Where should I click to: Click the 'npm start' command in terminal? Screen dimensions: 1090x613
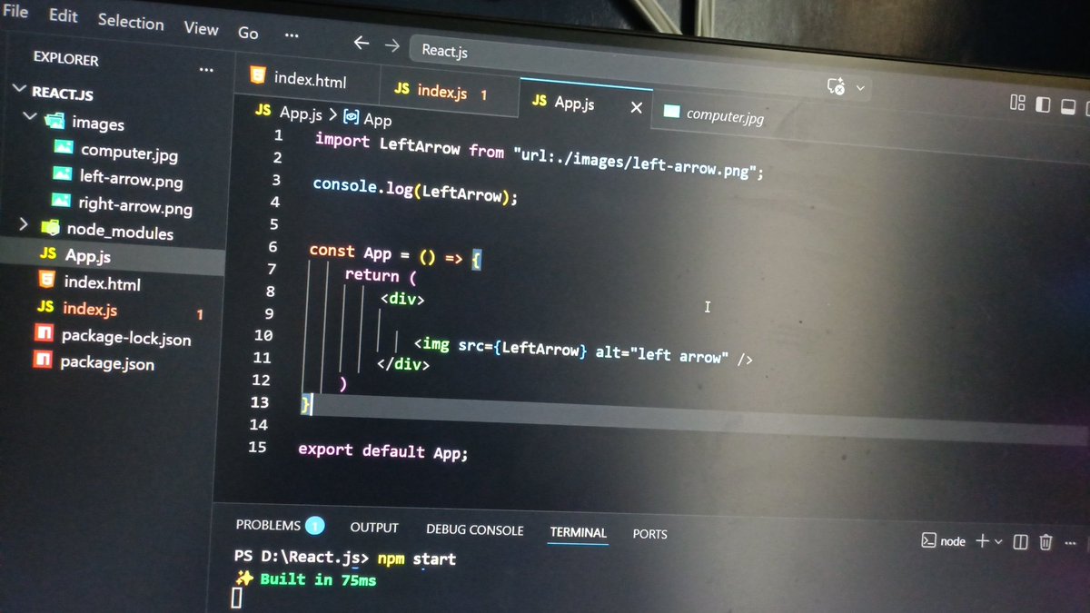click(x=416, y=559)
